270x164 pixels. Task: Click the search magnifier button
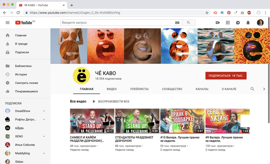point(188,23)
